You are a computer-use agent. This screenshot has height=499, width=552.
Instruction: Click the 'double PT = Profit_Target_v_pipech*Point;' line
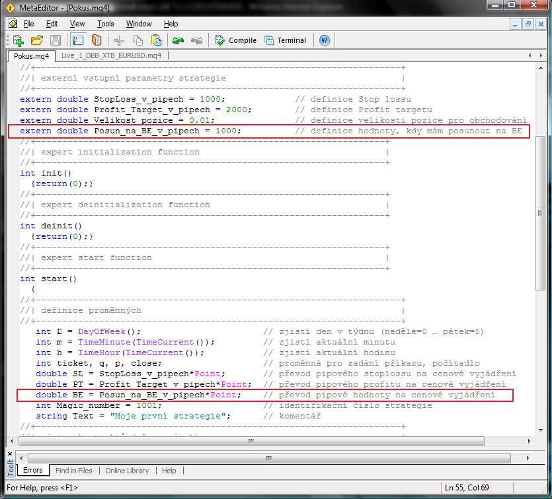pos(143,384)
